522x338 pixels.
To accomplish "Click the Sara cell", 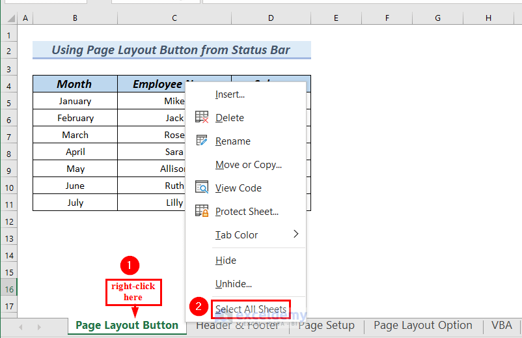I will tap(152, 152).
